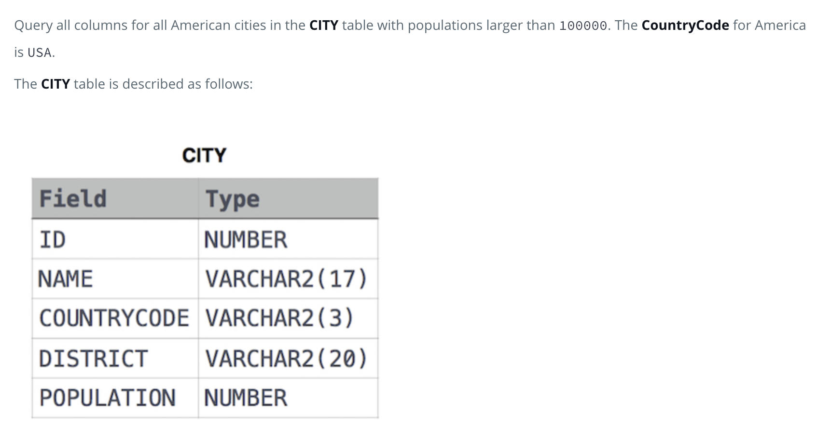Select the NUMBER type in the ID row
831x448 pixels.
point(246,239)
